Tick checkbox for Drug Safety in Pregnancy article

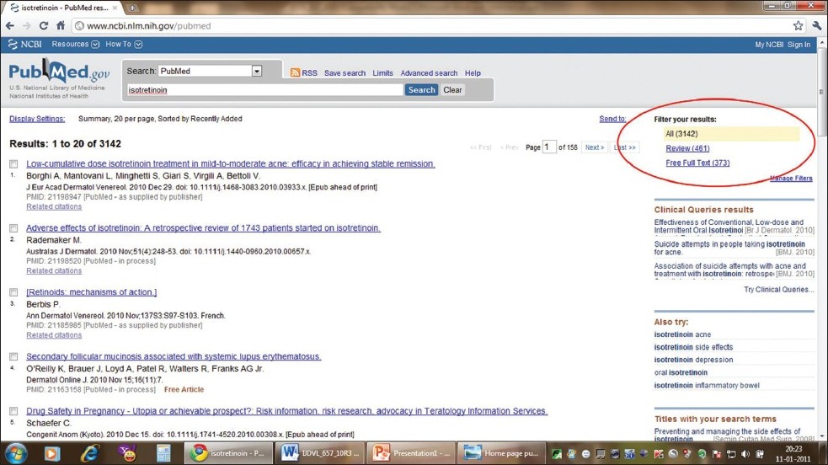(x=13, y=411)
